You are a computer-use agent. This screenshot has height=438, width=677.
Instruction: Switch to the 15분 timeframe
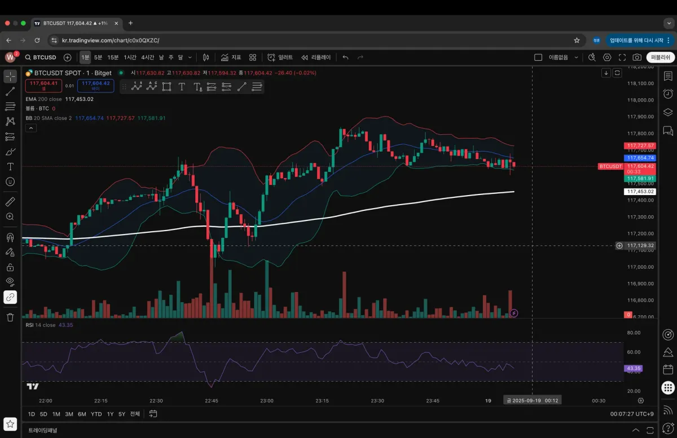point(113,57)
